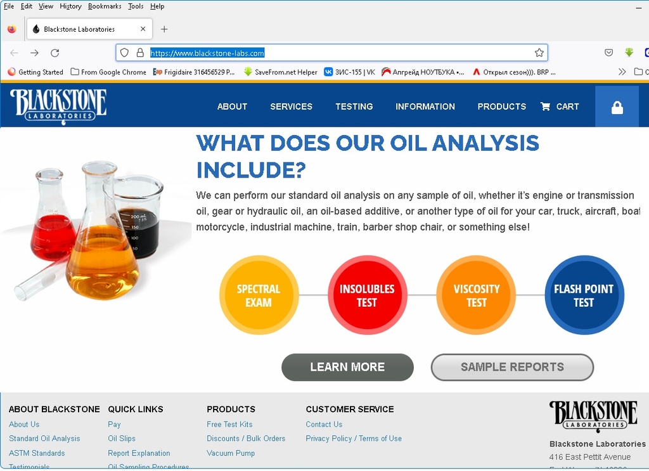Click the 'WHAT DOES OUR OIL ANALYSIS INCLUDE?' heading
Screen dimensions: 649x471
tap(368, 157)
